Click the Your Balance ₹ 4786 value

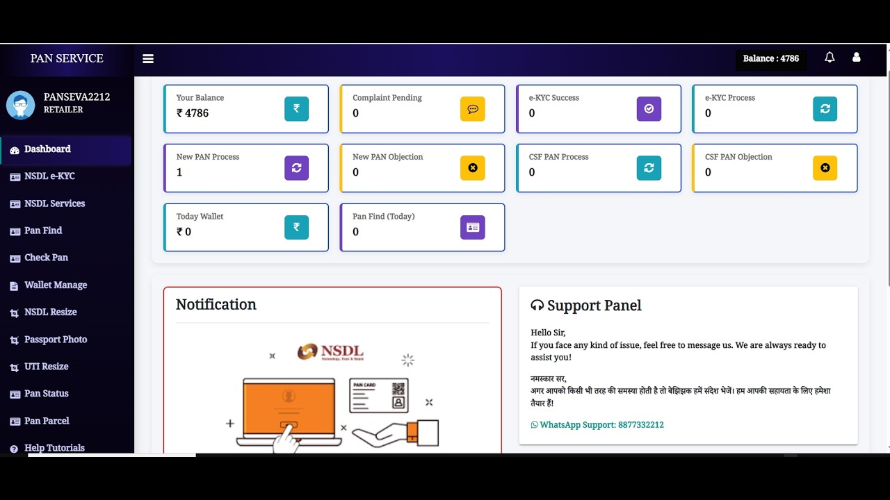193,113
